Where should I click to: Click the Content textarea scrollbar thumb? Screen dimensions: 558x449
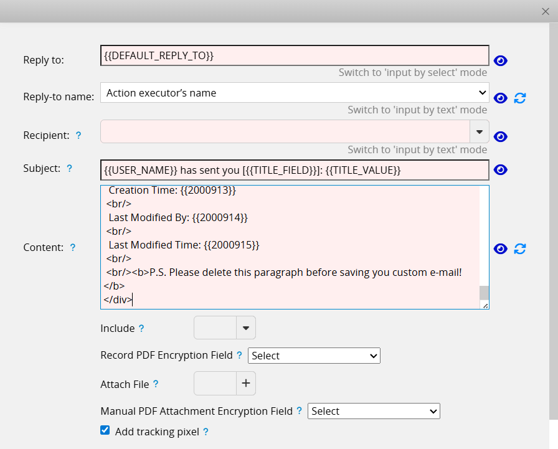click(484, 293)
